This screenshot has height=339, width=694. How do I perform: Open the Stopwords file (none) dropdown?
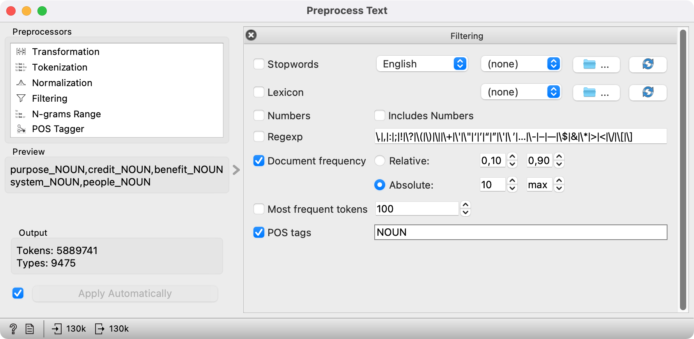521,64
